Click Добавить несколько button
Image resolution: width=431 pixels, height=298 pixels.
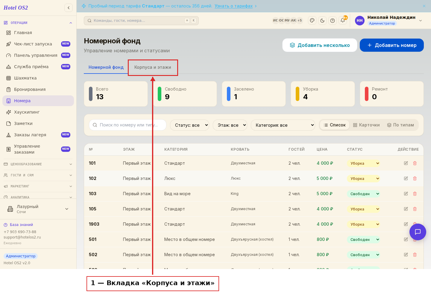pos(320,45)
